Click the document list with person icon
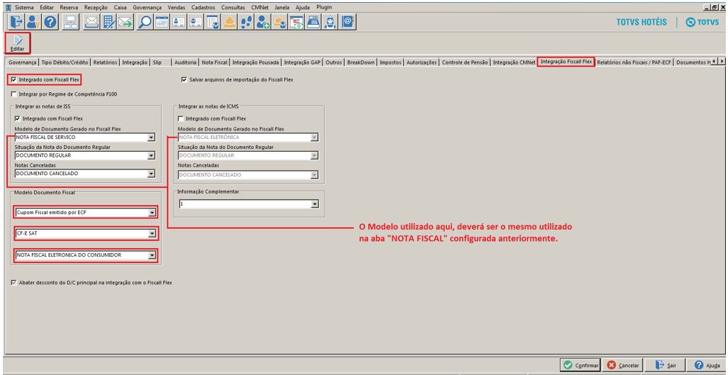 tap(212, 22)
